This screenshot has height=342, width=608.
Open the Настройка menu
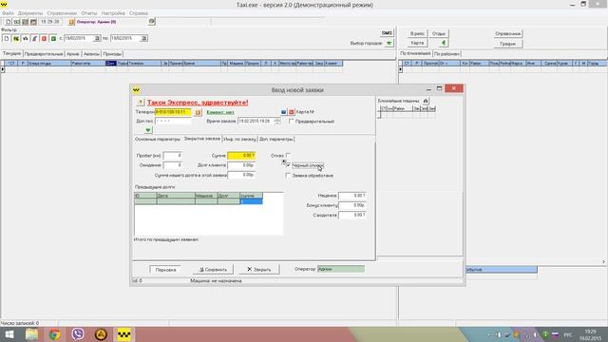(113, 13)
